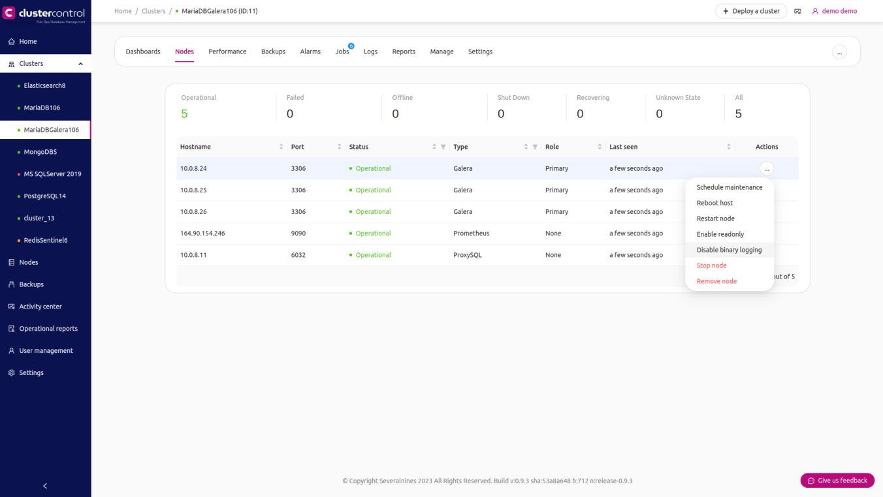Open the demo demo user account menu
This screenshot has height=497, width=883.
pos(835,10)
